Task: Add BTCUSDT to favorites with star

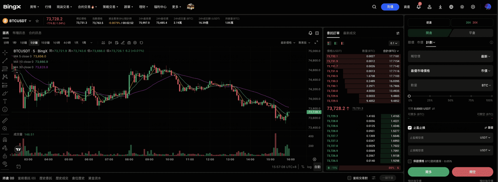Action: 37,21
